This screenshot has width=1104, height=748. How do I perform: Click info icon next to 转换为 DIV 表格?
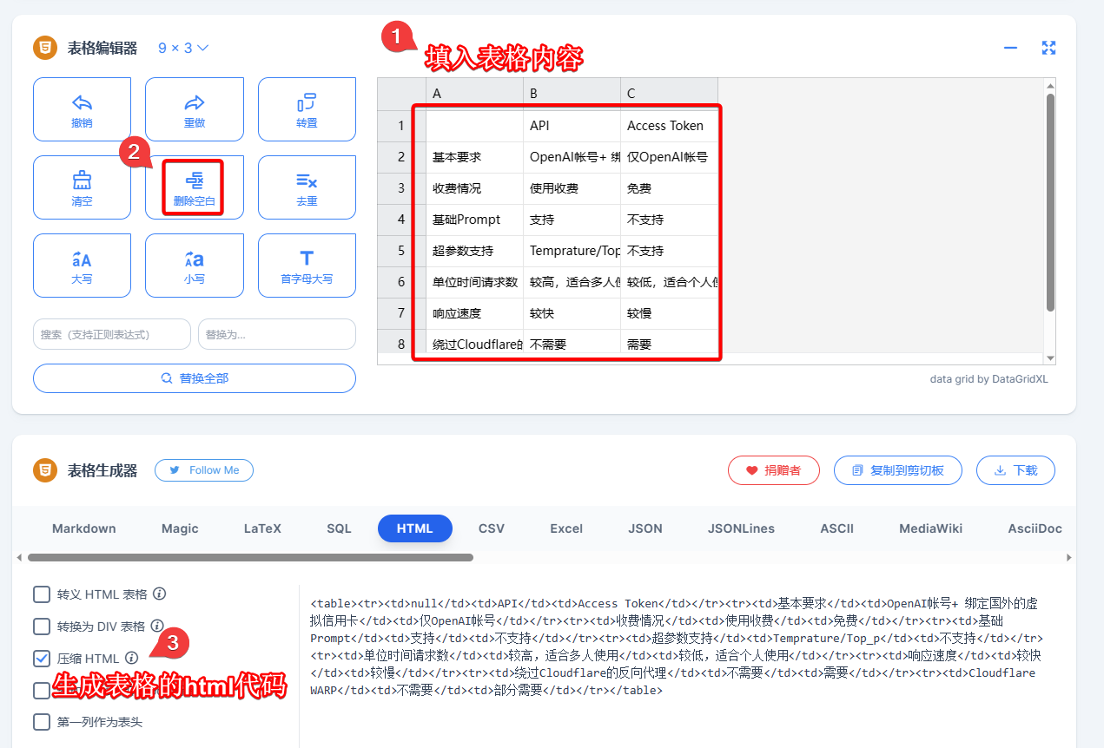click(157, 626)
